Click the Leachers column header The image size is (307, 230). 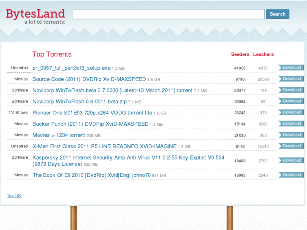point(264,54)
